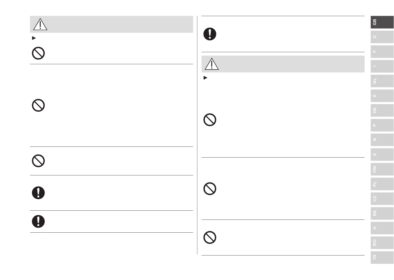The width and height of the screenshot is (394, 280).
Task: Select the E language tab
Action: [x=382, y=95]
